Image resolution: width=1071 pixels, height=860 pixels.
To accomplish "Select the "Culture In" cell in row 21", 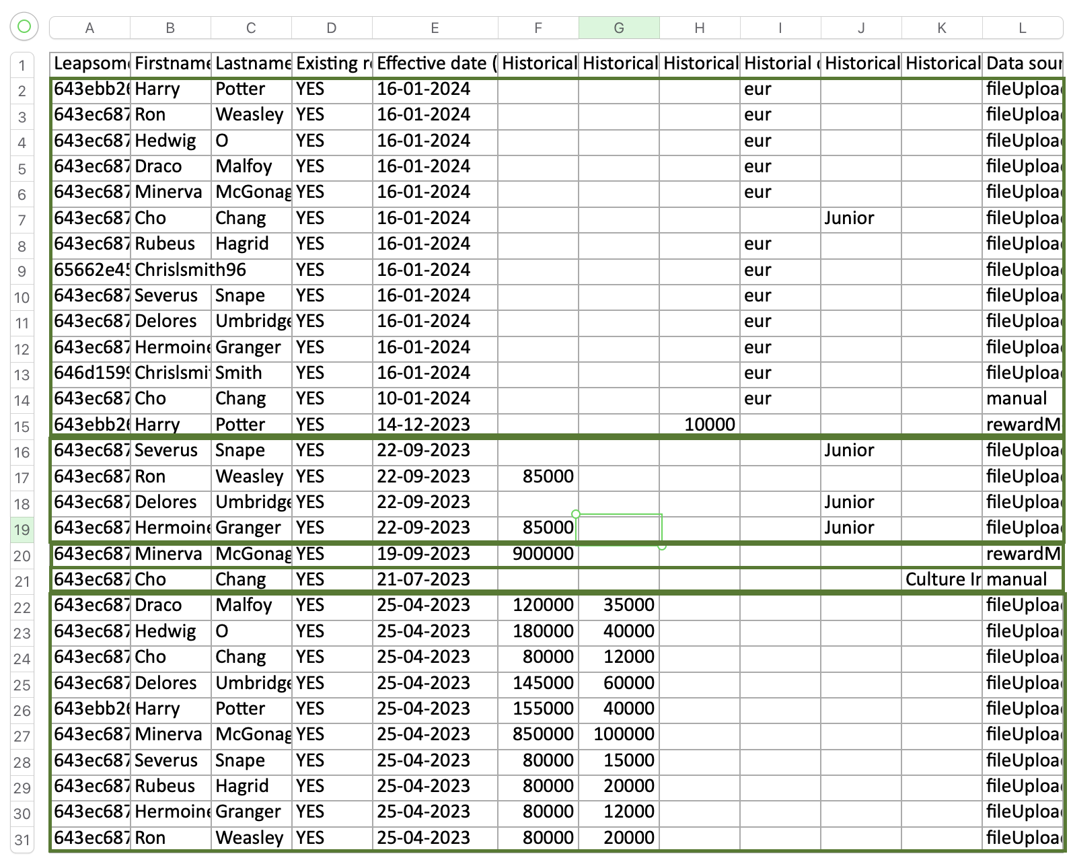I will [942, 580].
